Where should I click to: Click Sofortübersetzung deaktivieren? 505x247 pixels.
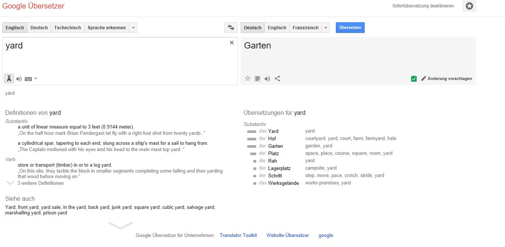423,6
